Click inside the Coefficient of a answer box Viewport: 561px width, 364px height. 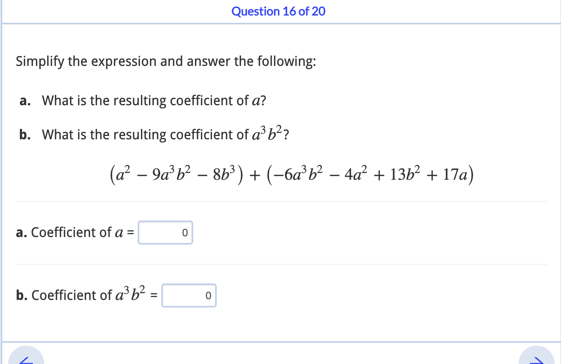[x=165, y=233]
